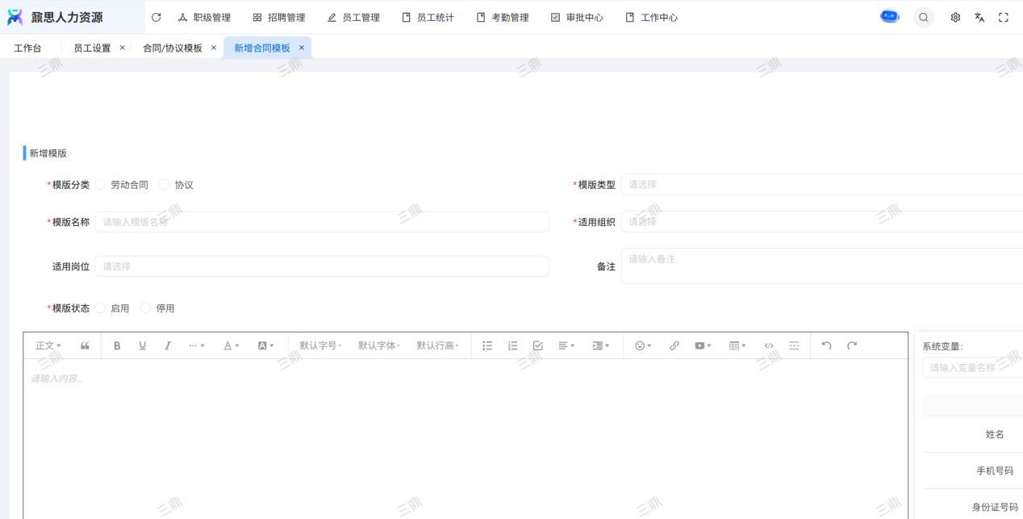Viewport: 1023px width, 519px height.
Task: Click the 模版名称 input field
Action: pyautogui.click(x=322, y=222)
